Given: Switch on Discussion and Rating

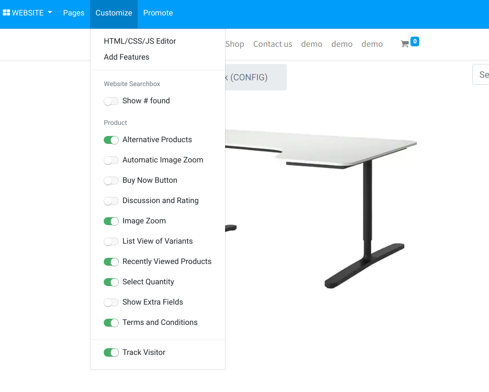Looking at the screenshot, I should click(x=111, y=201).
